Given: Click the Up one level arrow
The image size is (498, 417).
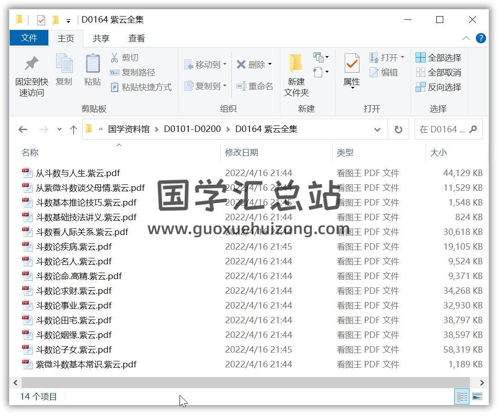Looking at the screenshot, I should pyautogui.click(x=74, y=129).
